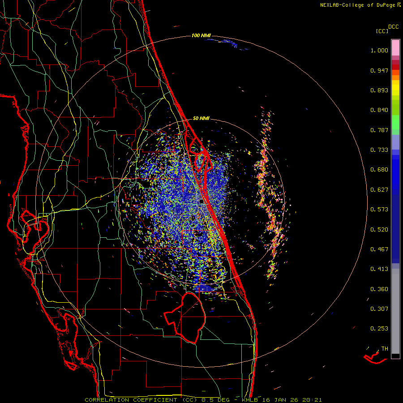
Task: Click the 0.947 scale value
Action: tap(379, 70)
